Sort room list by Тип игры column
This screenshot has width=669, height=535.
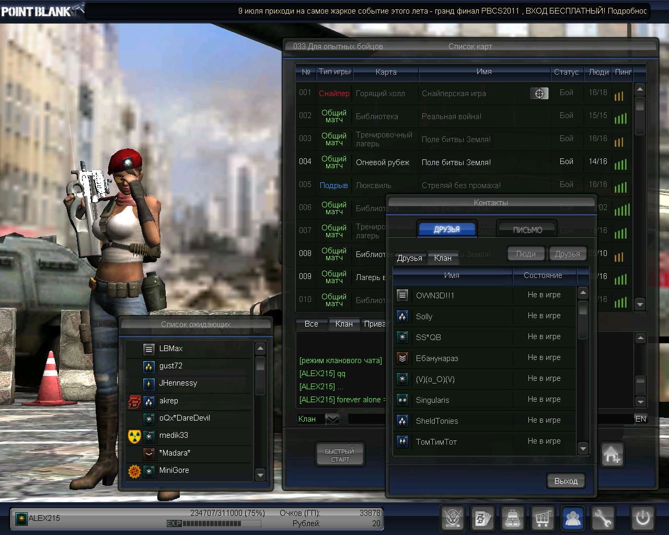click(x=334, y=72)
